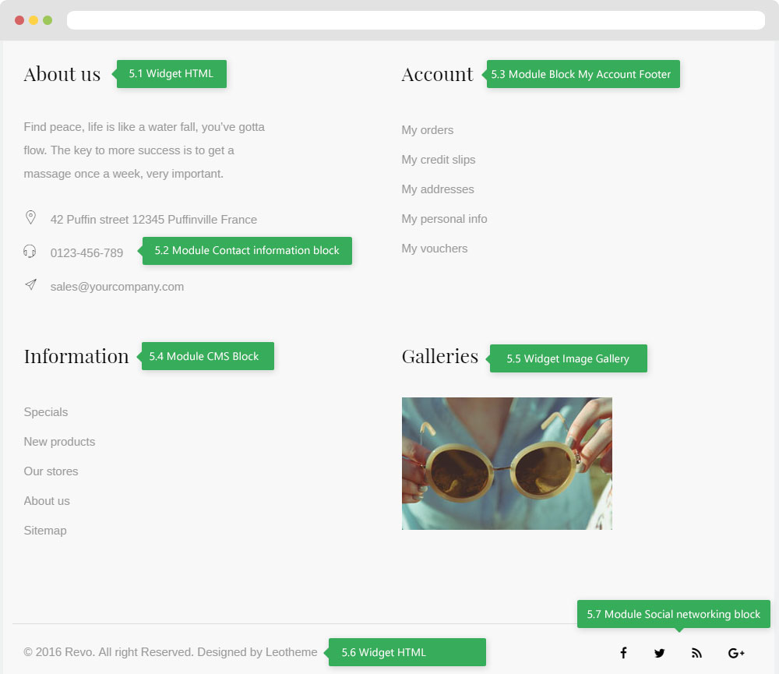The width and height of the screenshot is (779, 674).
Task: Open the Twitter social icon
Action: 660,653
